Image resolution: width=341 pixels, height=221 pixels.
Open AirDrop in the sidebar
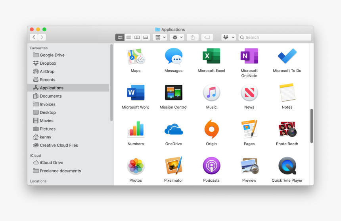pos(68,71)
